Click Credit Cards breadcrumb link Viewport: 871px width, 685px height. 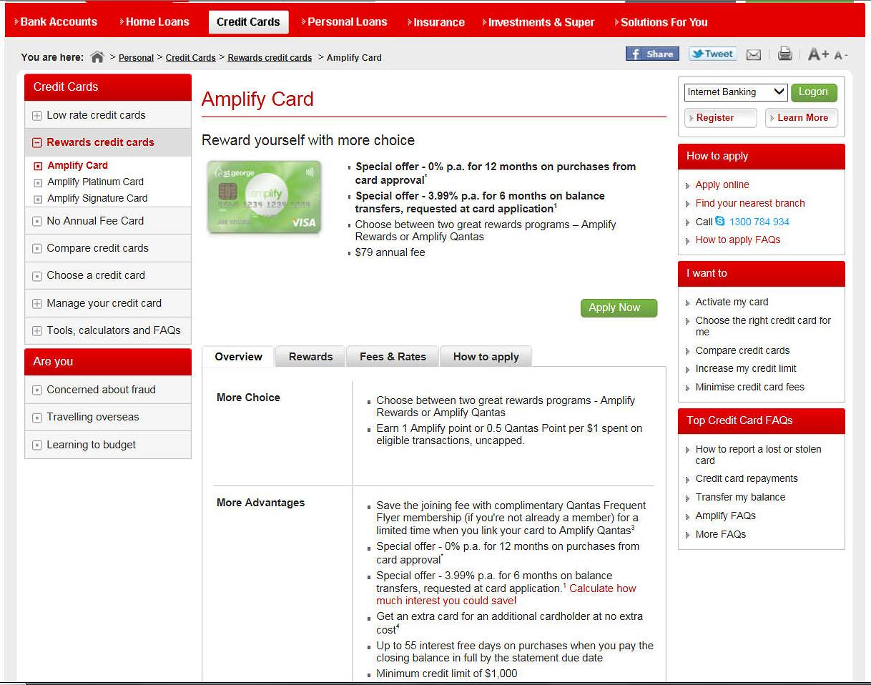click(x=190, y=58)
